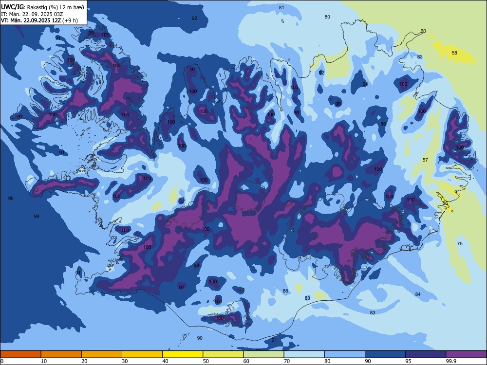
Task: Click the map value "58" in the yellow patch
Action: click(454, 53)
